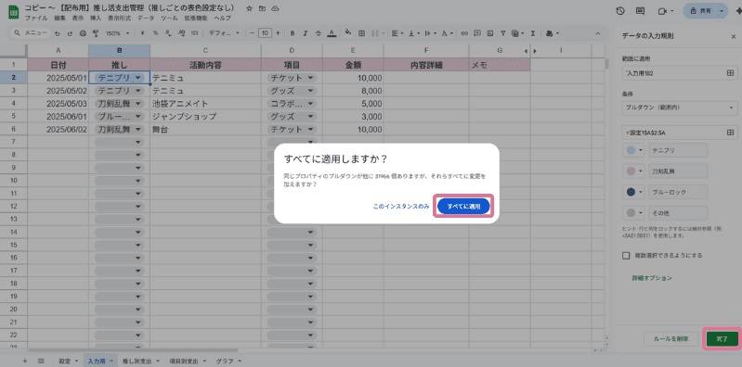Open the 150% zoom dropdown

click(118, 33)
